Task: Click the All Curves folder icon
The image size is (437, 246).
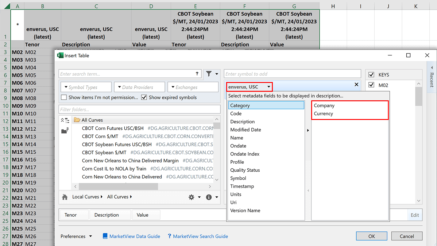Action: click(77, 120)
